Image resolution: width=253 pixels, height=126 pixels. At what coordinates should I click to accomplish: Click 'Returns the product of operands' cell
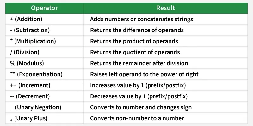[165, 41]
